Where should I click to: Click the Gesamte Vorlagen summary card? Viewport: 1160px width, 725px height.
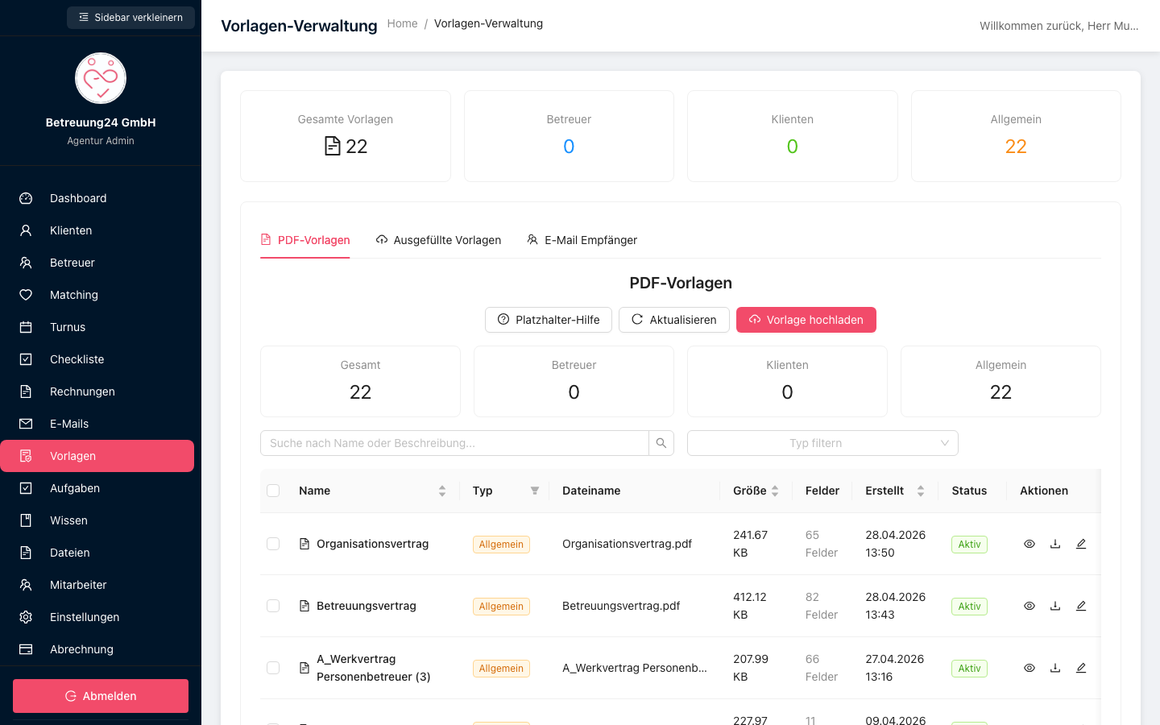(x=346, y=136)
